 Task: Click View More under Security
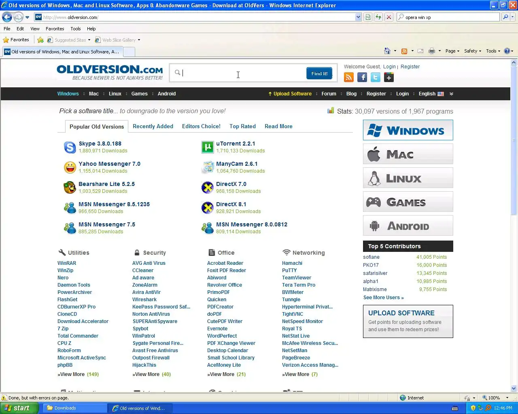pos(151,374)
